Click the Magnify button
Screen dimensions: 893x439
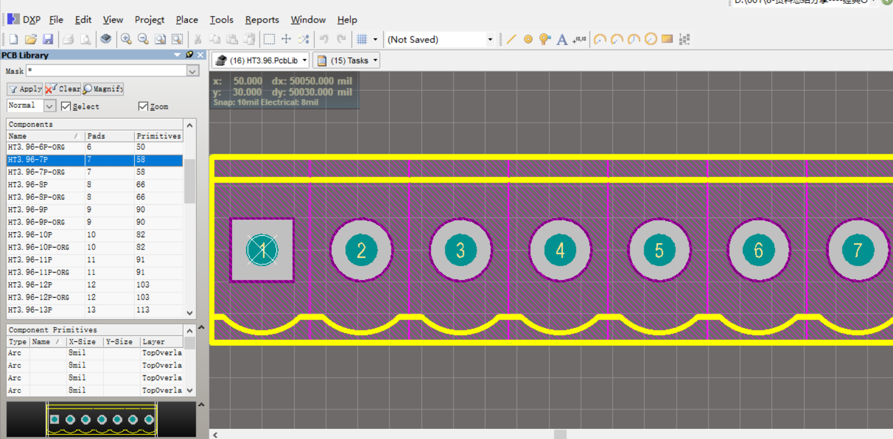coord(103,89)
